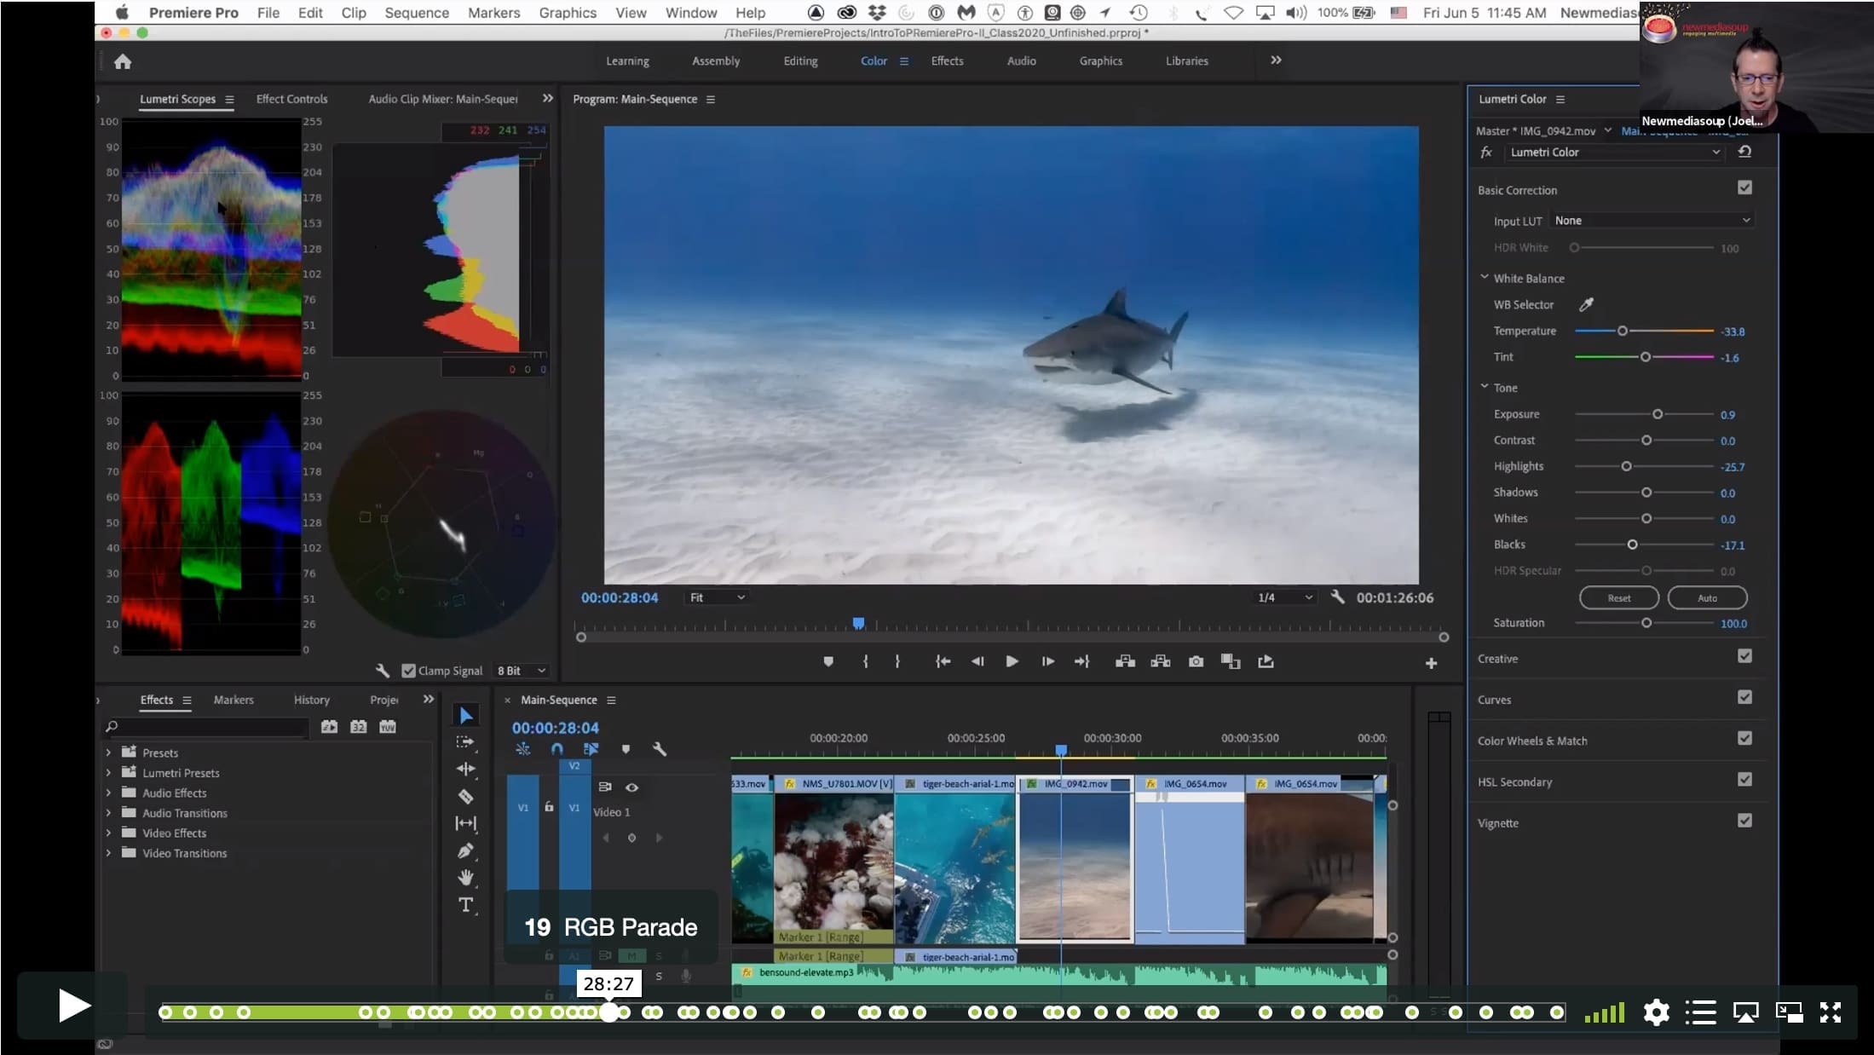
Task: Click the Home icon
Action: tap(123, 61)
